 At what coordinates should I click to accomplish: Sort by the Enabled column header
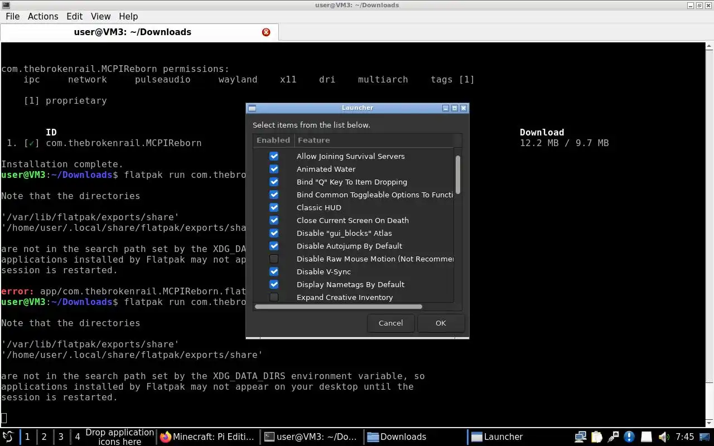(x=273, y=140)
